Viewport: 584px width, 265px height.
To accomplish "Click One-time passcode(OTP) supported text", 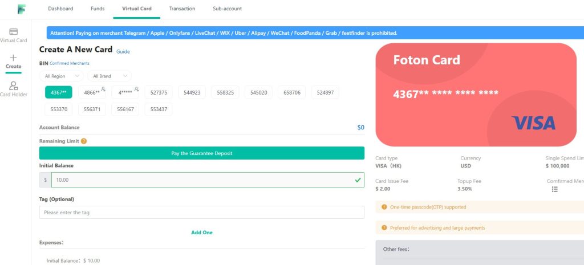I will coord(428,207).
